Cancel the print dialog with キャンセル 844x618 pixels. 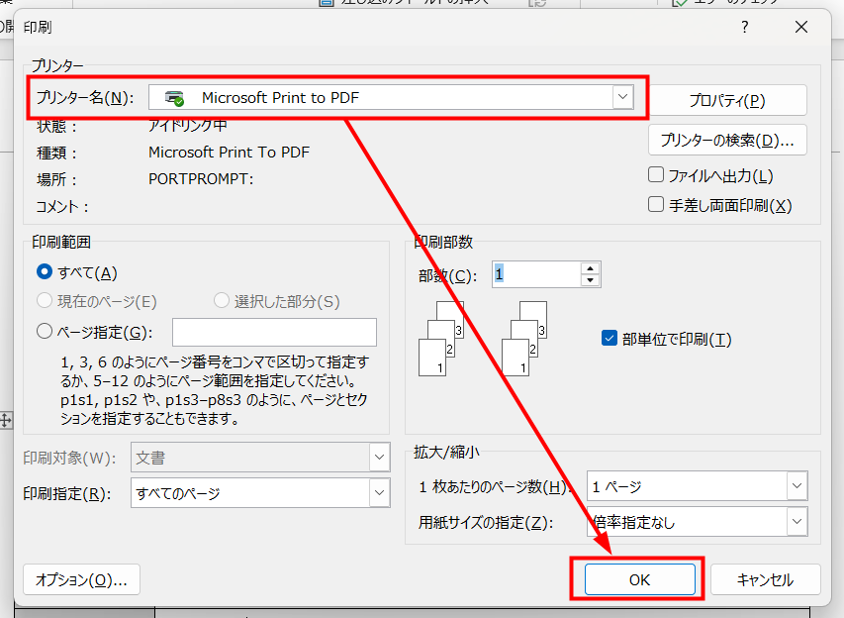click(x=765, y=579)
